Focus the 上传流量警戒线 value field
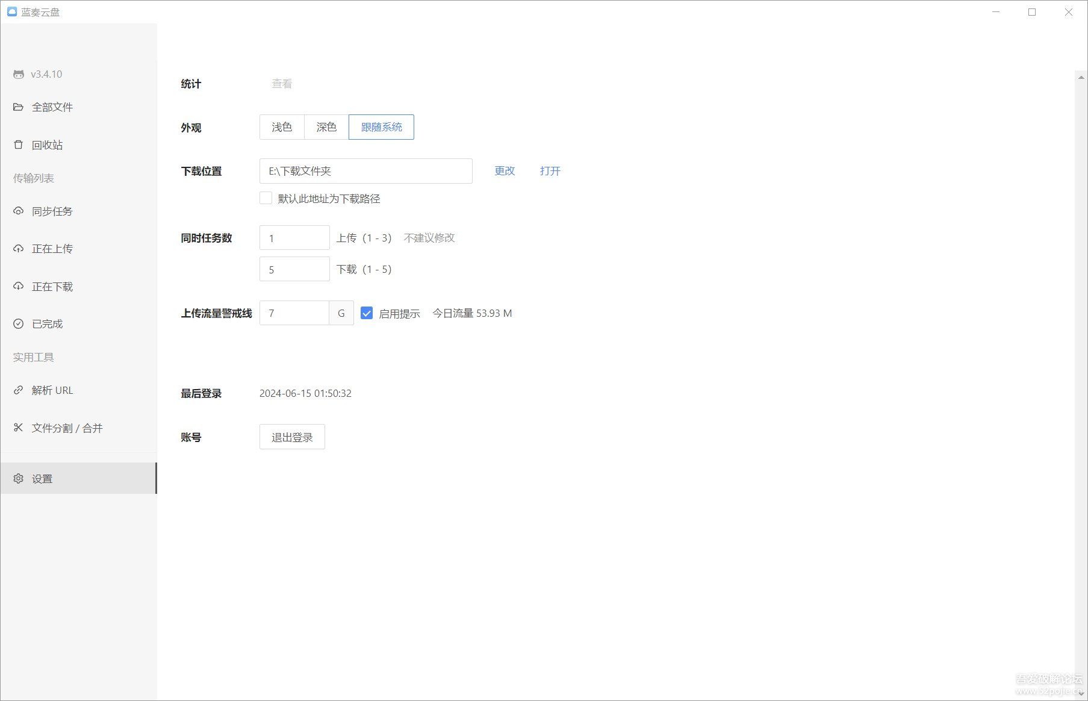 [294, 313]
